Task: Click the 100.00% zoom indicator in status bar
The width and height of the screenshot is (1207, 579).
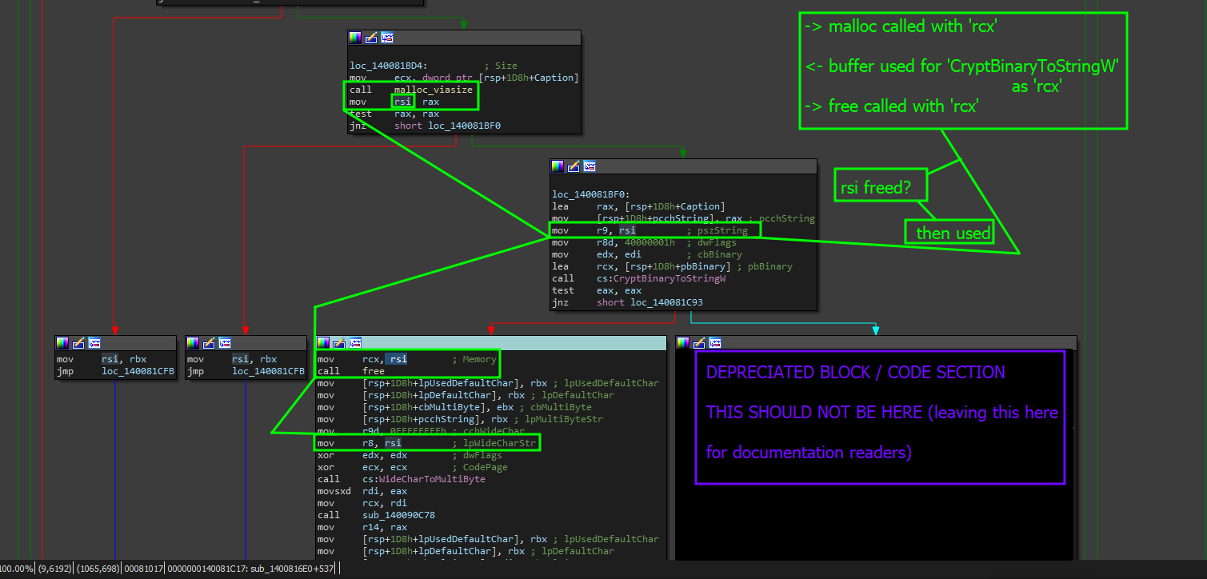Action: pos(18,569)
